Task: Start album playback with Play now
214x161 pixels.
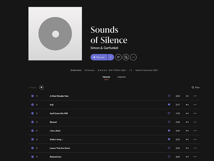Action: (99, 57)
